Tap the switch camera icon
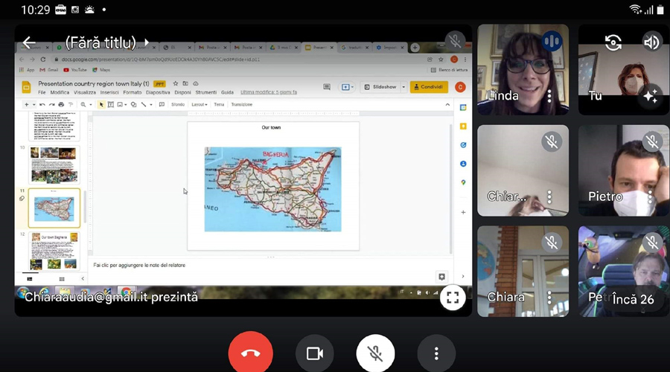 [613, 42]
